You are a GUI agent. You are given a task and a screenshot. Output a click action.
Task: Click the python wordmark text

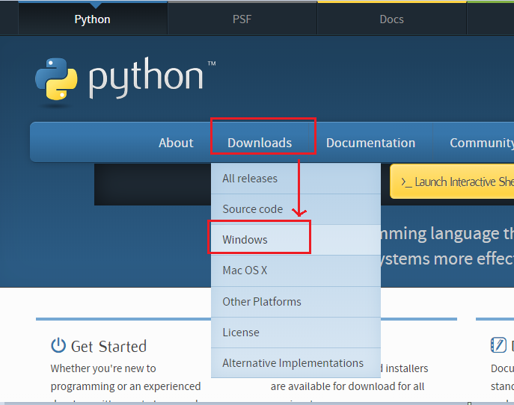point(146,78)
